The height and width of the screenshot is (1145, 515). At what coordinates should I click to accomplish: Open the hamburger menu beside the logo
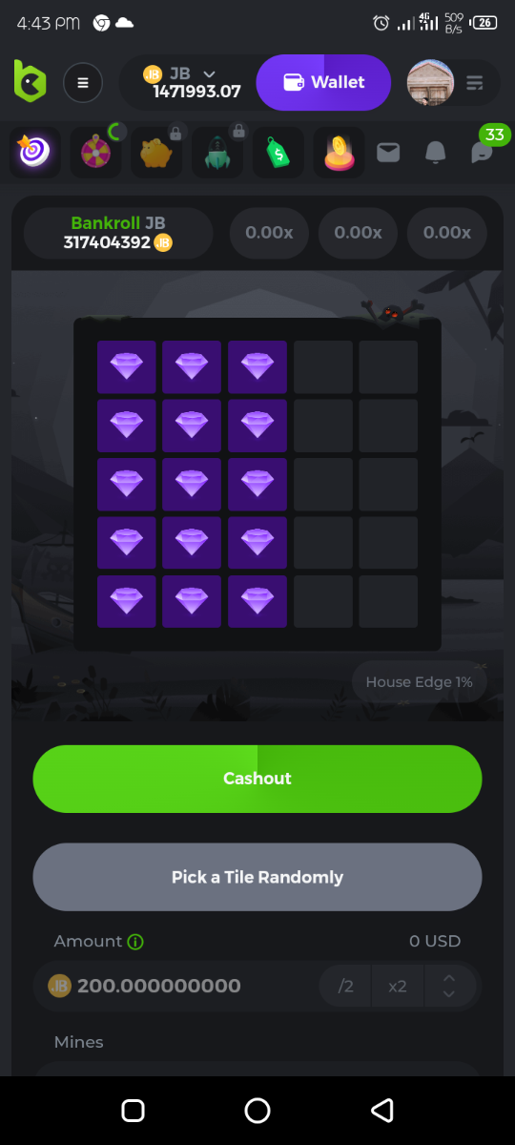(83, 83)
